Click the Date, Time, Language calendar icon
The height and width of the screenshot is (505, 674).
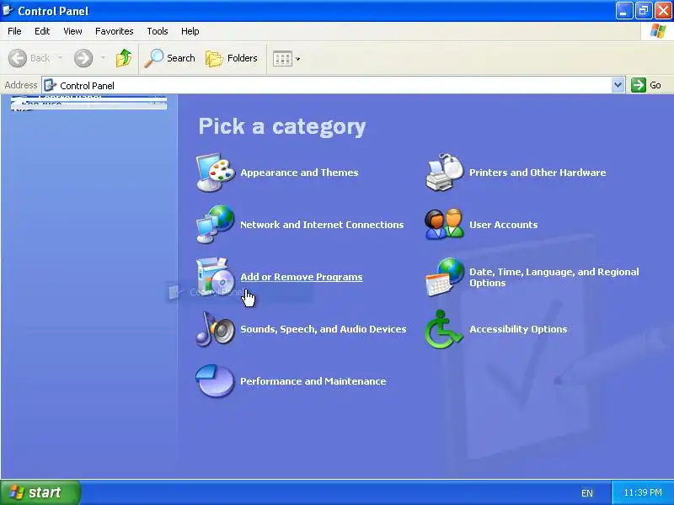pyautogui.click(x=445, y=277)
